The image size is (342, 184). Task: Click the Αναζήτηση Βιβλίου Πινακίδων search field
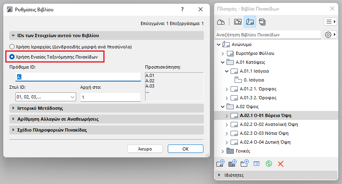268,35
